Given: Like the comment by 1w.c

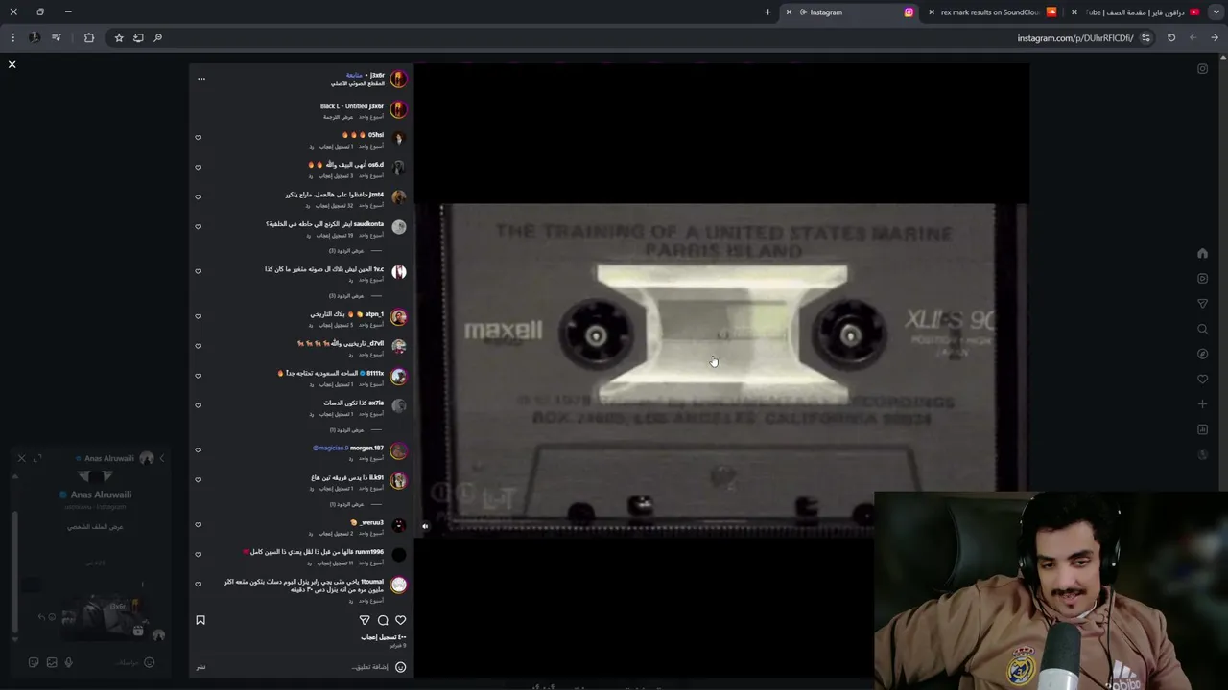Looking at the screenshot, I should pos(198,271).
